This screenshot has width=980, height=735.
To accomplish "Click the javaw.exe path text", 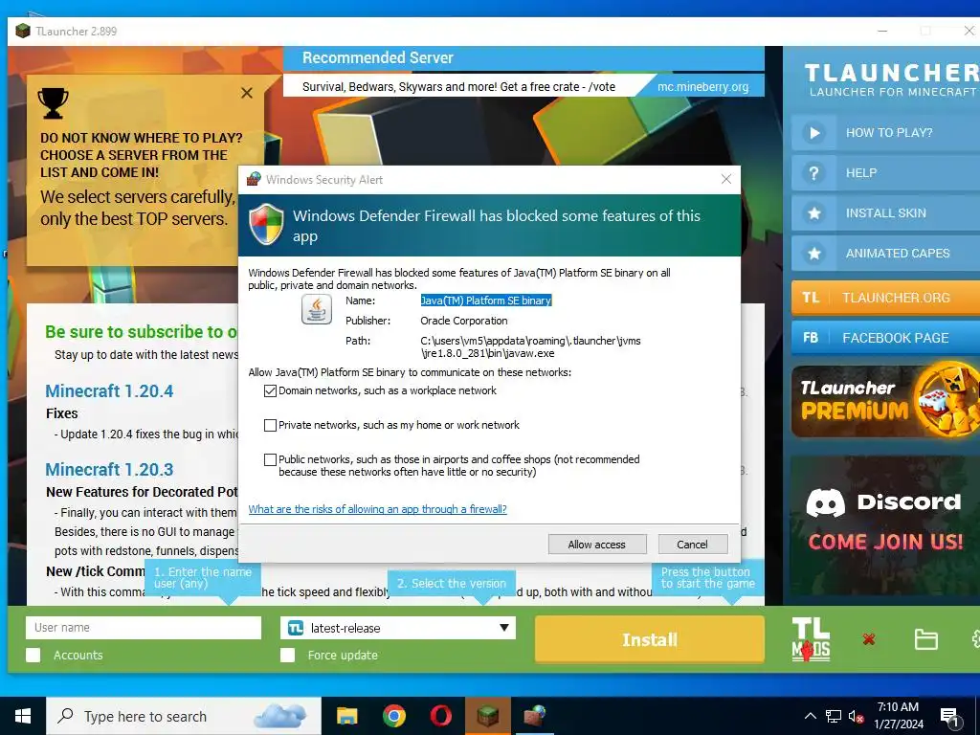I will click(530, 346).
